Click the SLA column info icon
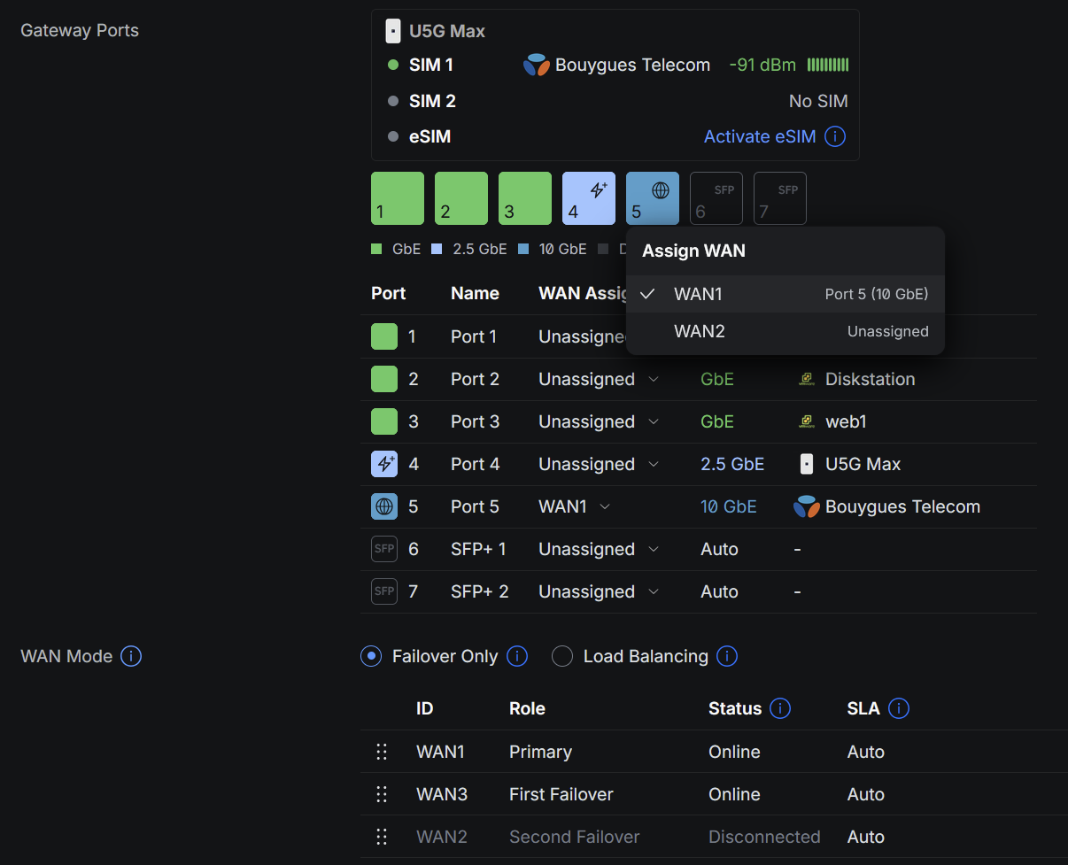Image resolution: width=1068 pixels, height=865 pixels. coord(898,708)
